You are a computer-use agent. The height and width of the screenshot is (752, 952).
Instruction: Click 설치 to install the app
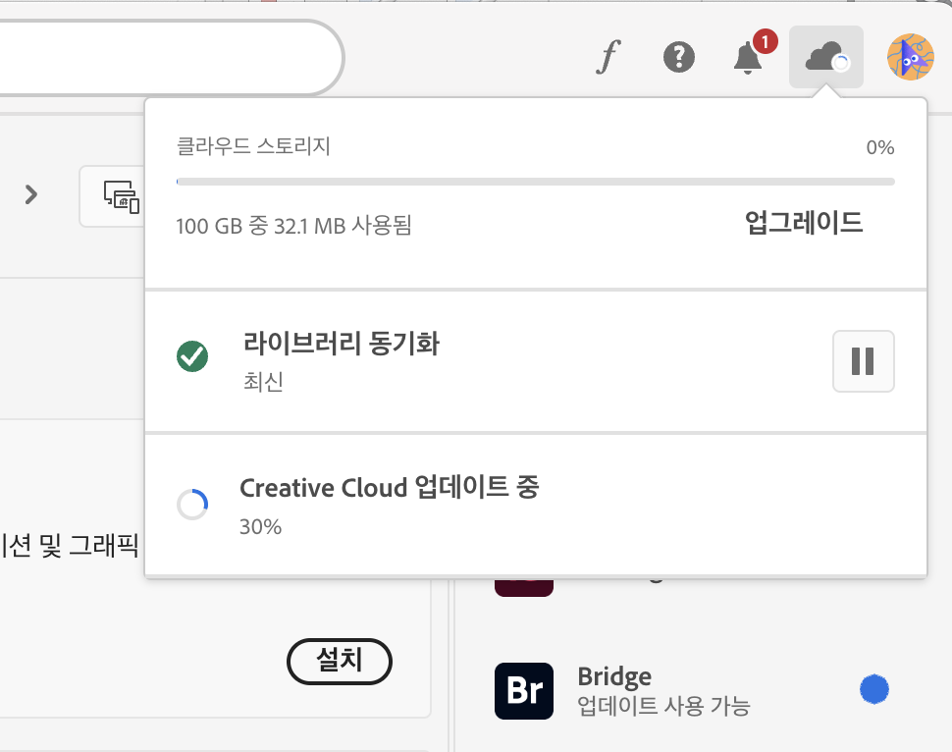[x=339, y=662]
